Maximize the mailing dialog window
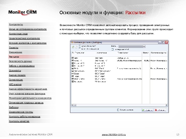Viewport: 186px width, 139px height. coord(163,42)
